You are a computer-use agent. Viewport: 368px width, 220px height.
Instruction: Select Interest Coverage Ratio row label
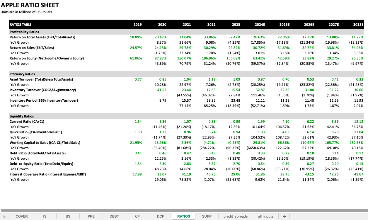48,174
